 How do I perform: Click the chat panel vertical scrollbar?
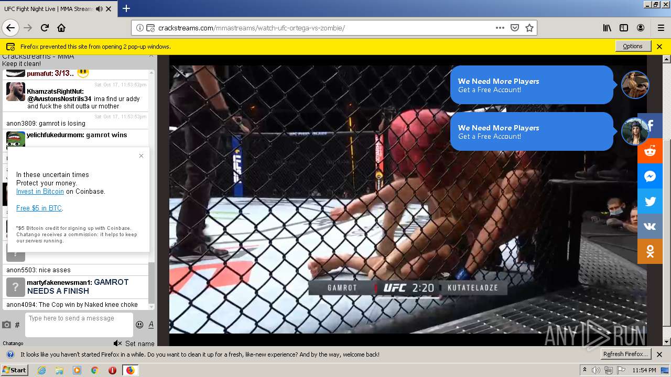tap(152, 283)
